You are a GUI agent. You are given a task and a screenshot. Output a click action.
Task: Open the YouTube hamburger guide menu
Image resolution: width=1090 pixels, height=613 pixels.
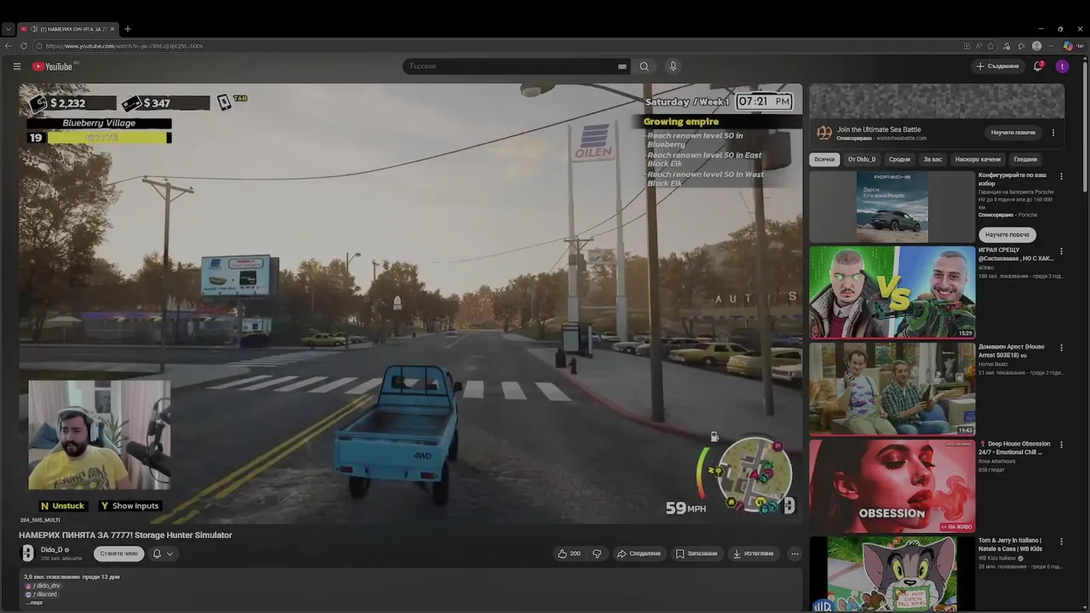(16, 66)
